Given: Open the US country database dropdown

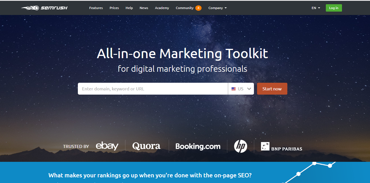Looking at the screenshot, I should 241,89.
